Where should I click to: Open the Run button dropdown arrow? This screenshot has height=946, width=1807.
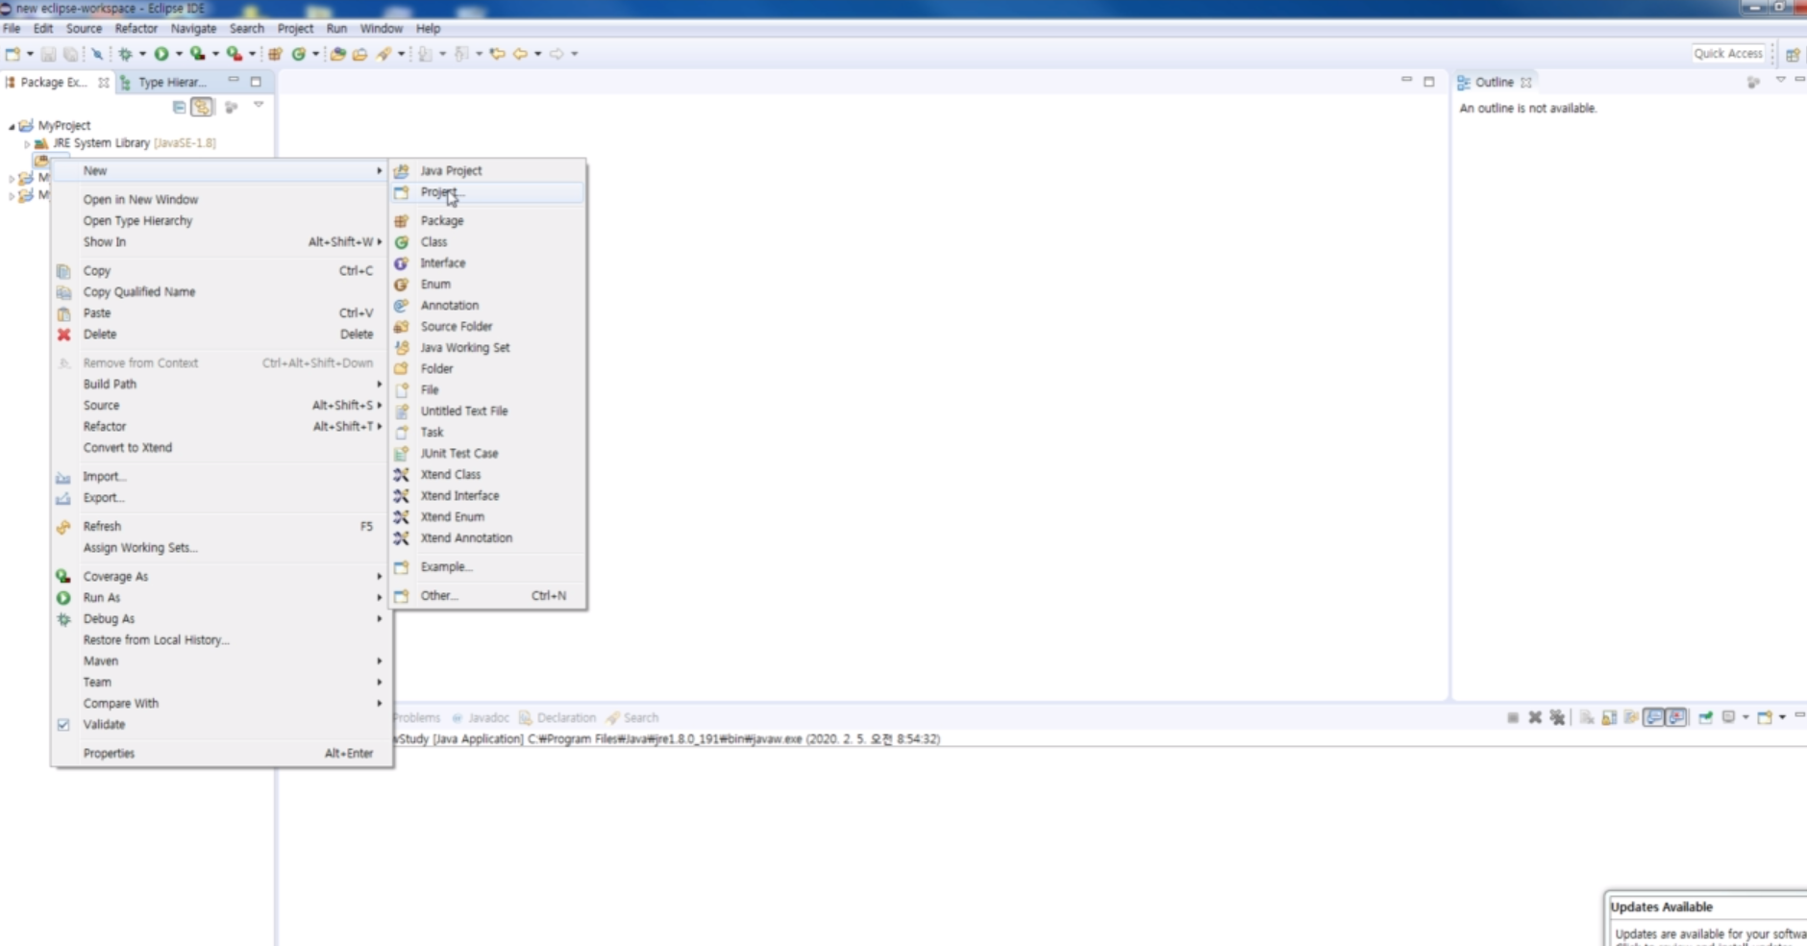pos(179,54)
